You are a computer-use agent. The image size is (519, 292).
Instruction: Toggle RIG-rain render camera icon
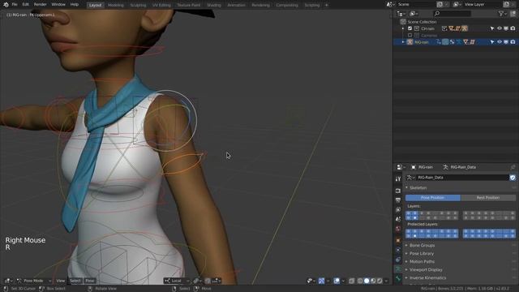click(513, 42)
